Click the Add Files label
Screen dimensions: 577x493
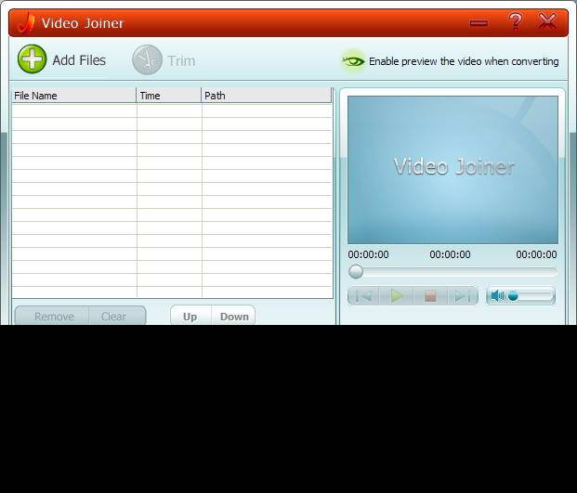point(79,60)
